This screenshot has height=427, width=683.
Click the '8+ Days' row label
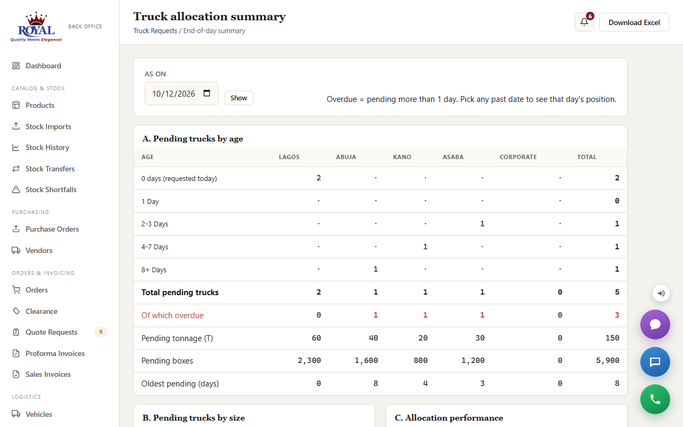[x=154, y=270]
